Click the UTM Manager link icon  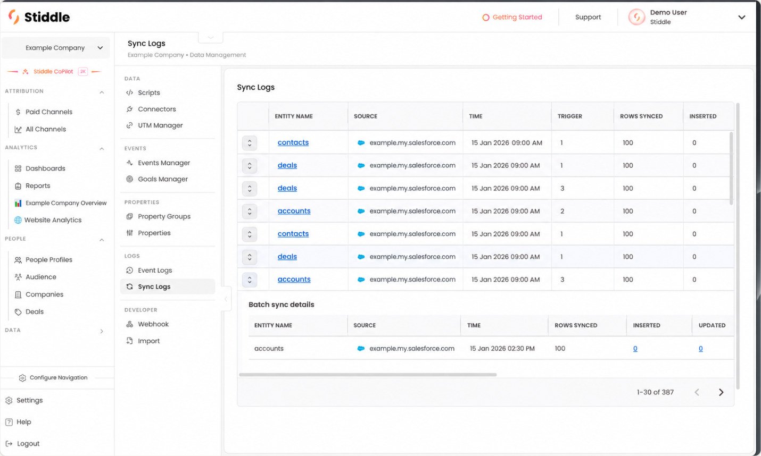129,125
